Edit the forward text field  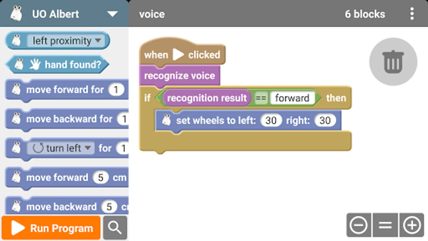coord(292,98)
